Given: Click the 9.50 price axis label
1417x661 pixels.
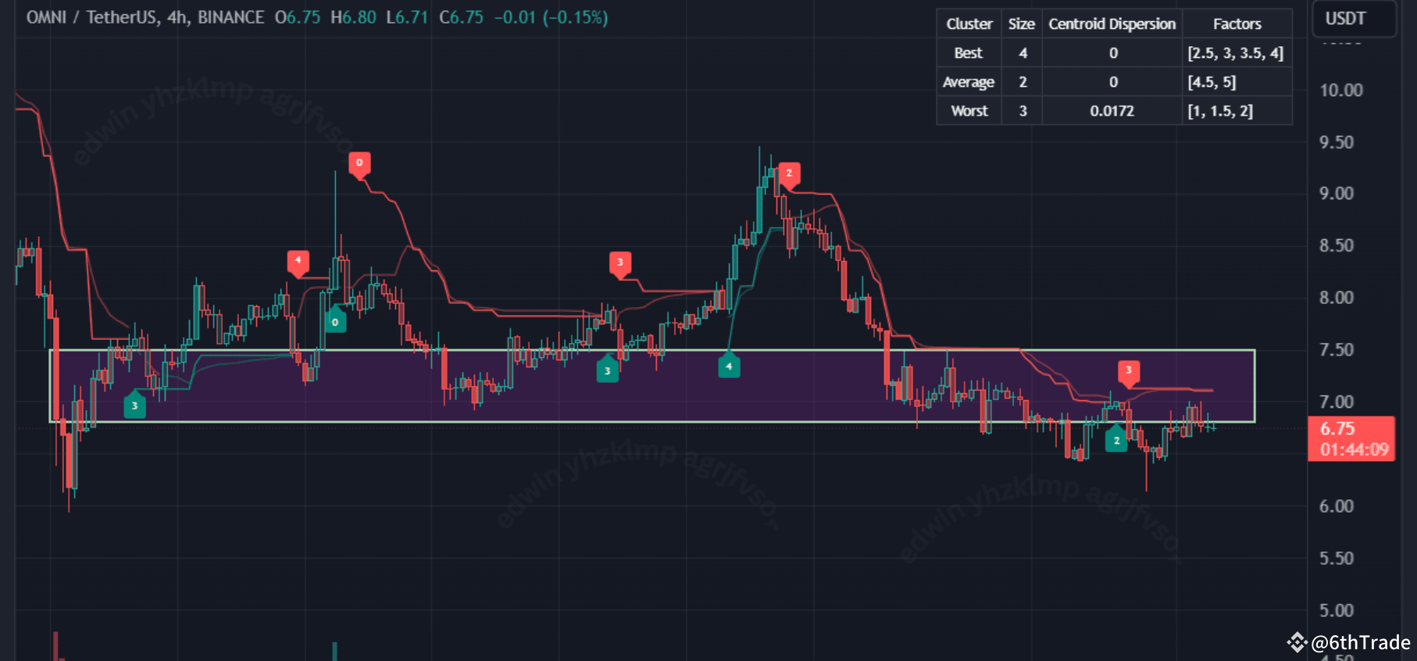Looking at the screenshot, I should tap(1336, 142).
